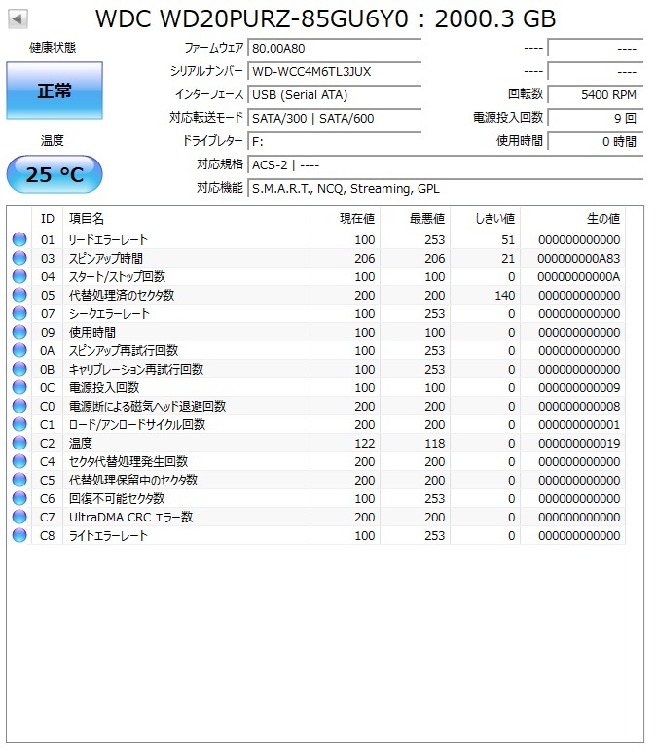Select the シークエラーレート attribute name
The width and height of the screenshot is (656, 754).
coord(109,314)
